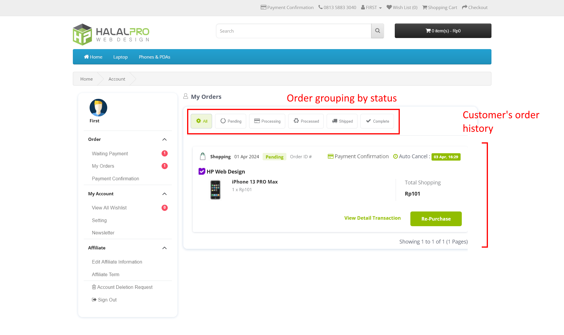Select the Pending order filter
This screenshot has height=335, width=564.
pyautogui.click(x=230, y=121)
